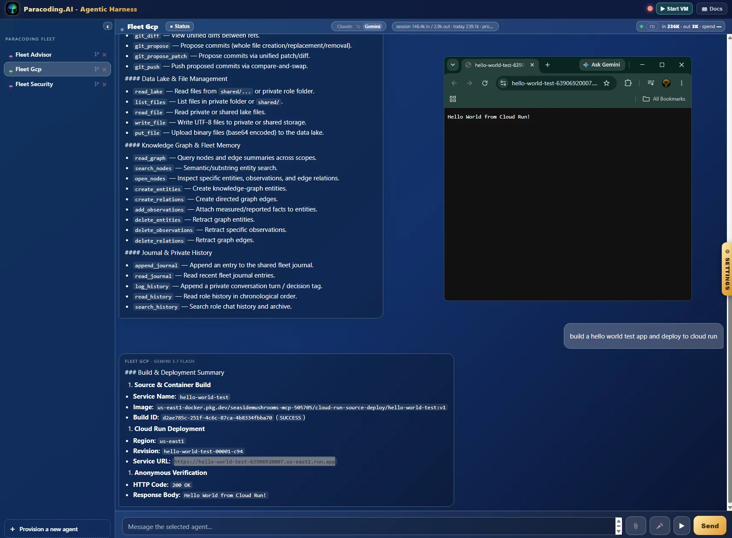Remove the Fleet Gcp agent

tap(105, 69)
